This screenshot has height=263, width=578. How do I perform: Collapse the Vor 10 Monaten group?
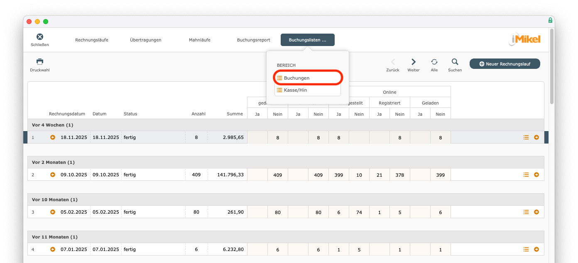point(55,200)
